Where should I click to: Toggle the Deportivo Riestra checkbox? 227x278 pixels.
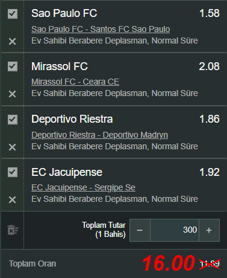coord(13,120)
